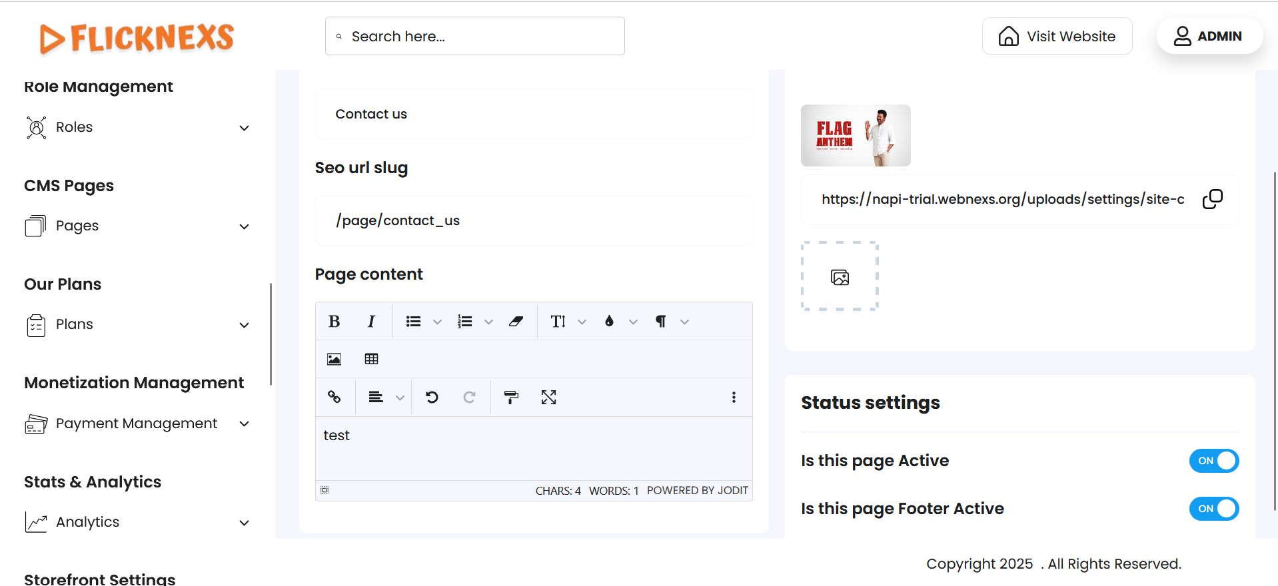Viewport: 1278px width, 586px height.
Task: Open the font size dropdown arrow
Action: [x=582, y=322]
